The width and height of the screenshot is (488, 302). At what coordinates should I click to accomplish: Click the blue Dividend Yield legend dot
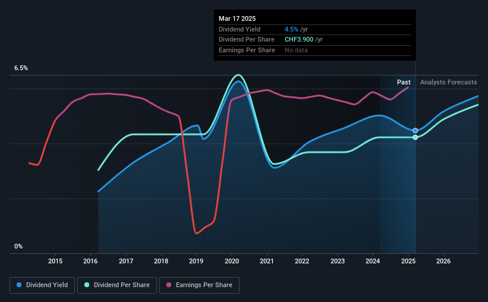(x=19, y=285)
